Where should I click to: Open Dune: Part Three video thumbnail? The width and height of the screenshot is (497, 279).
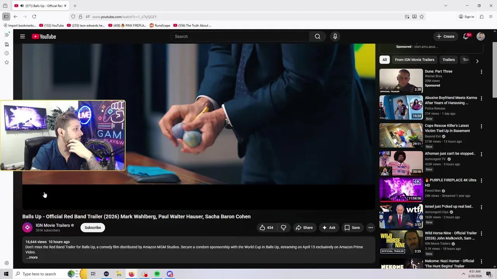[401, 81]
